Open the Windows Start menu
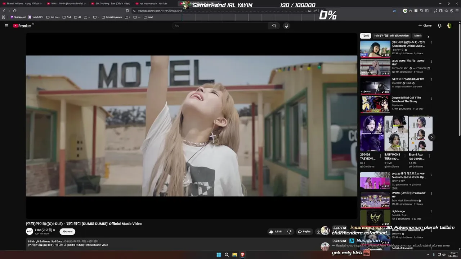This screenshot has height=259, width=461. pos(219,255)
